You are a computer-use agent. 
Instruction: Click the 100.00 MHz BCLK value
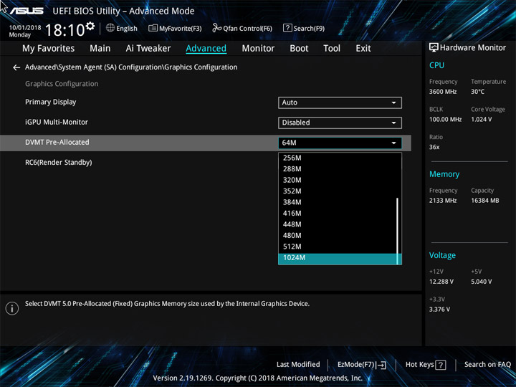[x=445, y=120]
